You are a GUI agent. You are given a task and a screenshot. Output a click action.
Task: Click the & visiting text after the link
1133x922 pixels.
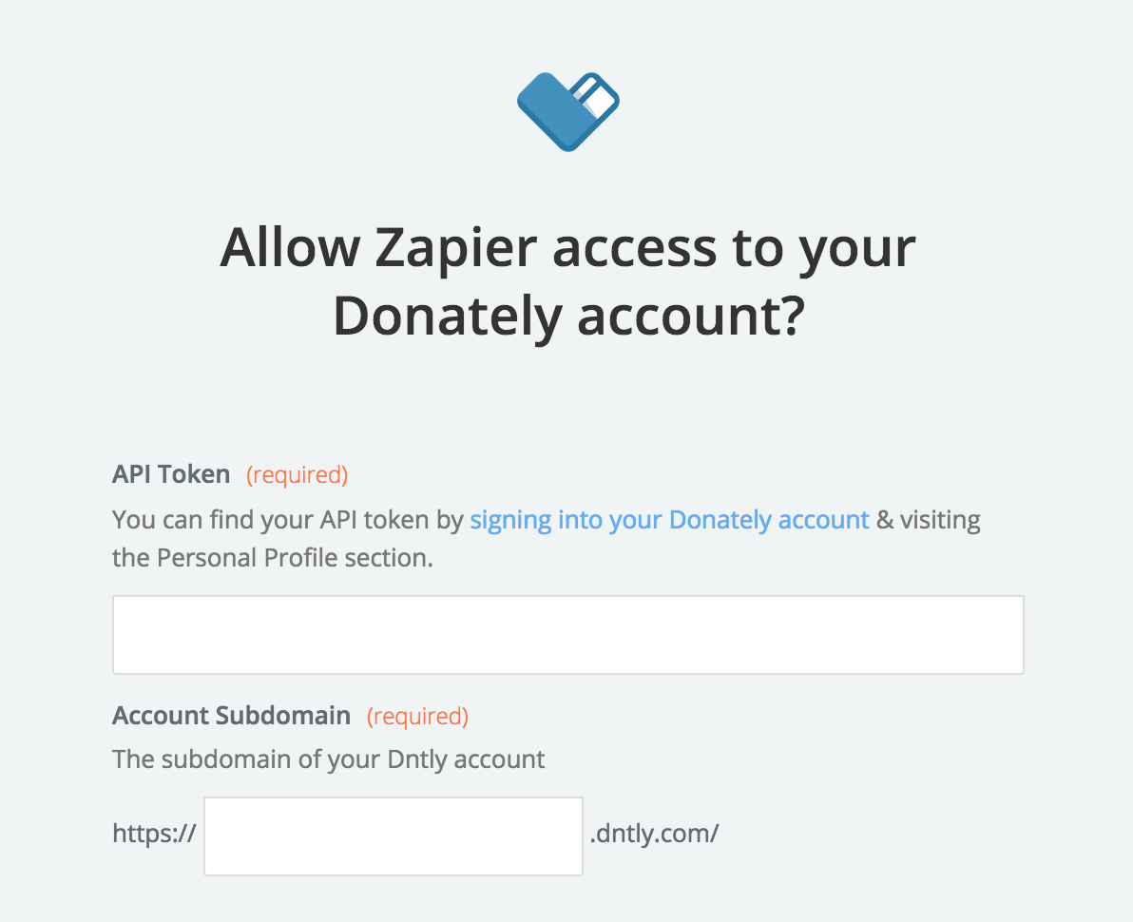coord(929,520)
